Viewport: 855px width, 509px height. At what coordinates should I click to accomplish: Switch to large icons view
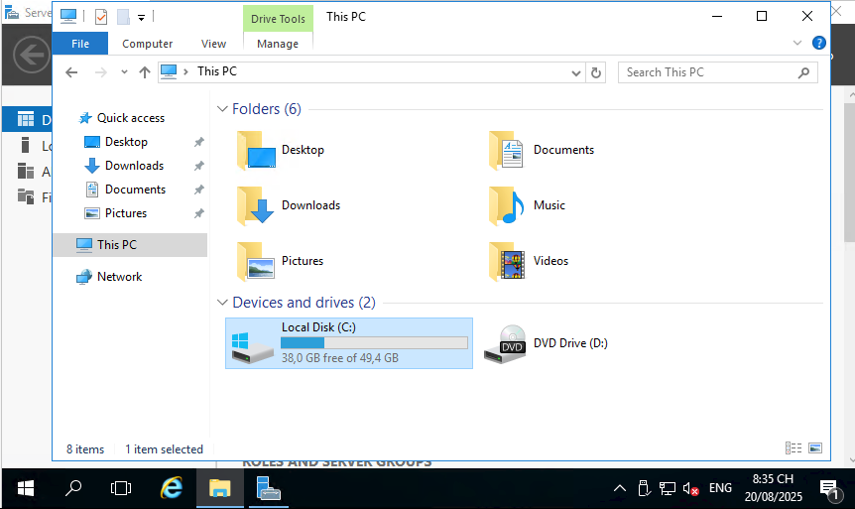tap(815, 449)
